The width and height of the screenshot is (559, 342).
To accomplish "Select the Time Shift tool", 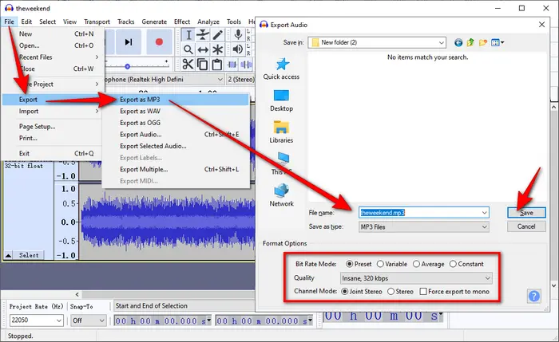I will coord(203,49).
